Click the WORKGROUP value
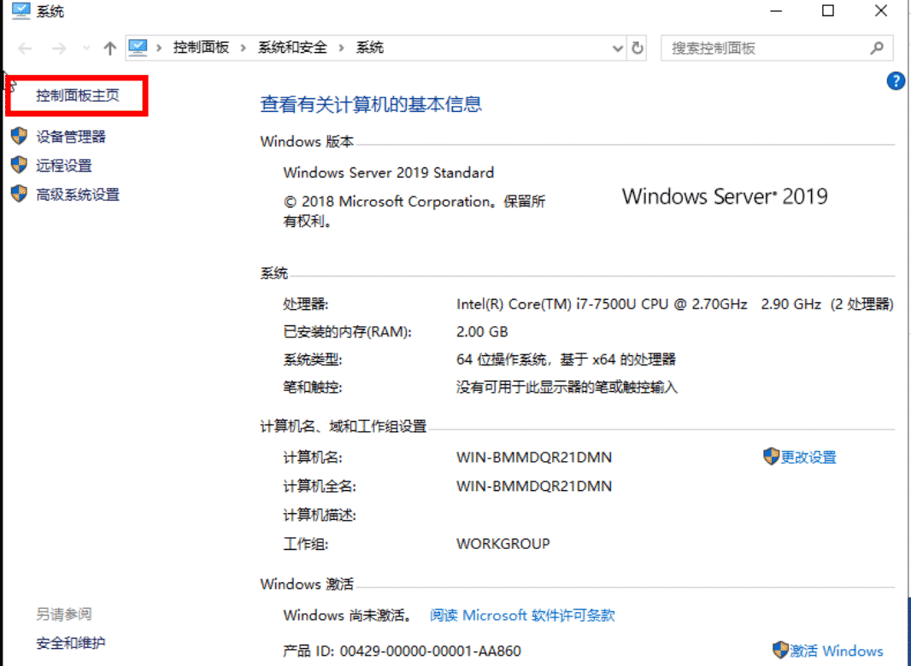911x666 pixels. click(x=503, y=544)
